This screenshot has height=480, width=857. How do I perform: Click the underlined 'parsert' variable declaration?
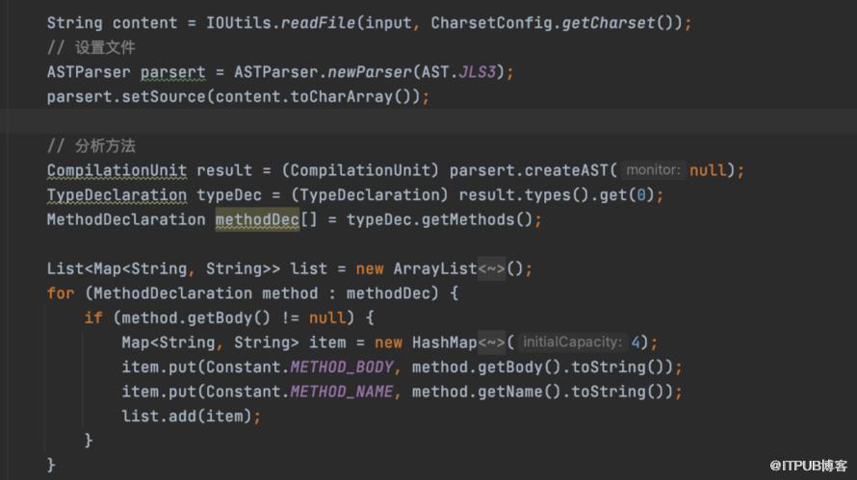coord(172,72)
